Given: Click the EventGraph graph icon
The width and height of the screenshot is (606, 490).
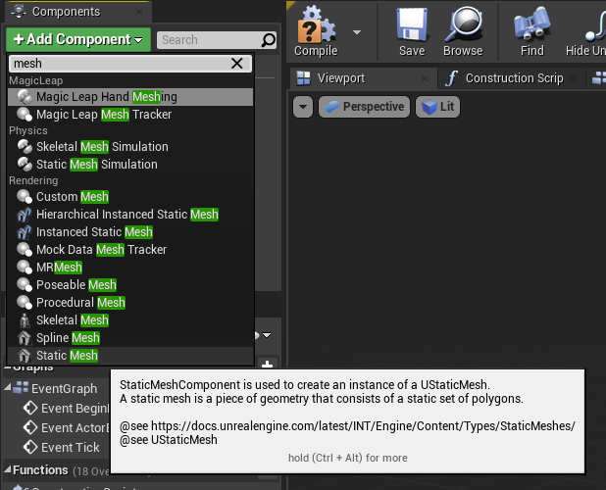Looking at the screenshot, I should tap(21, 388).
